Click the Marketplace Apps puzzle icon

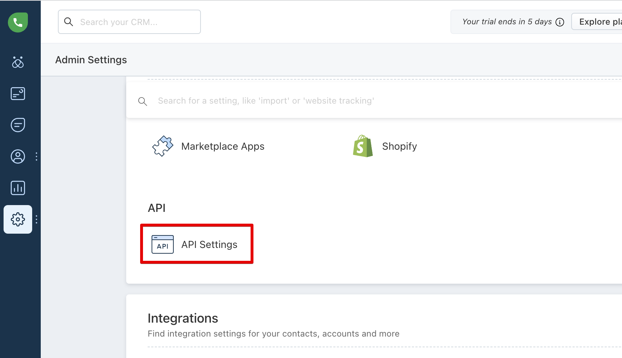[x=163, y=146]
